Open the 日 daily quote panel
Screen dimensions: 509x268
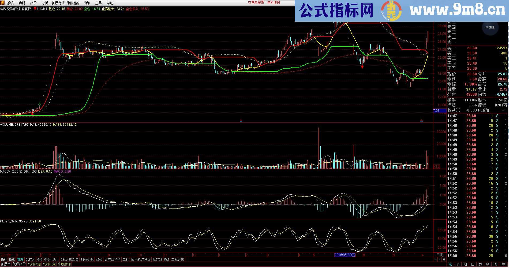point(473,264)
